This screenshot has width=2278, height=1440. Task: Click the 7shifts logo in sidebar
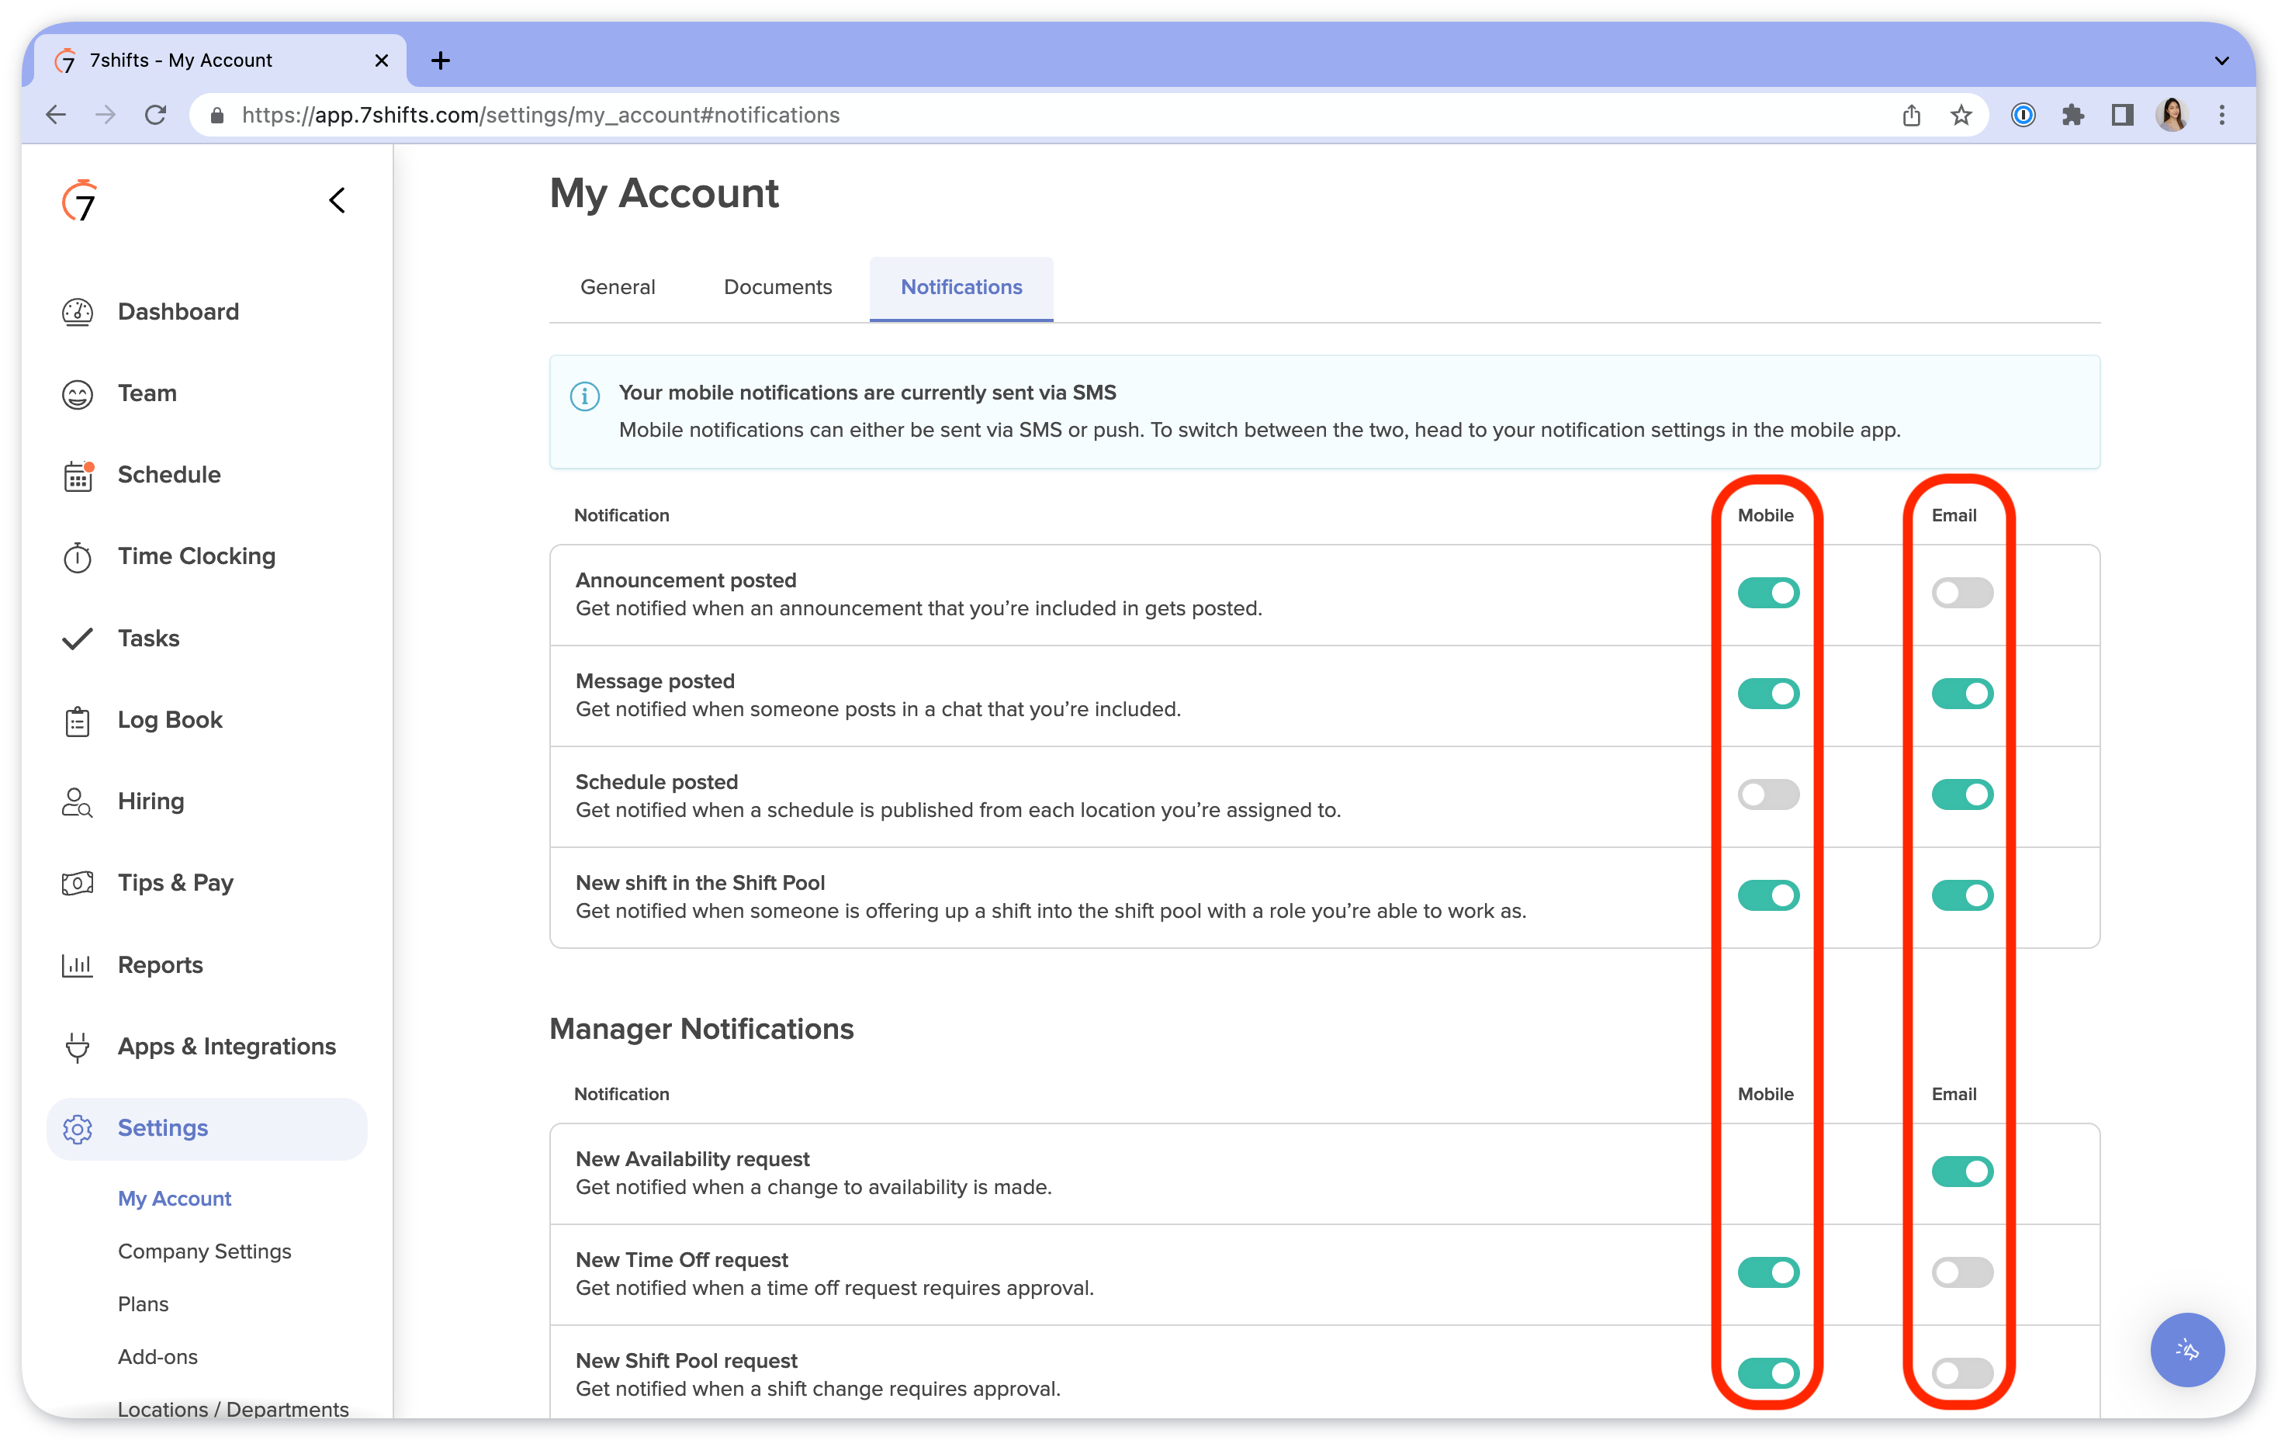(x=79, y=199)
